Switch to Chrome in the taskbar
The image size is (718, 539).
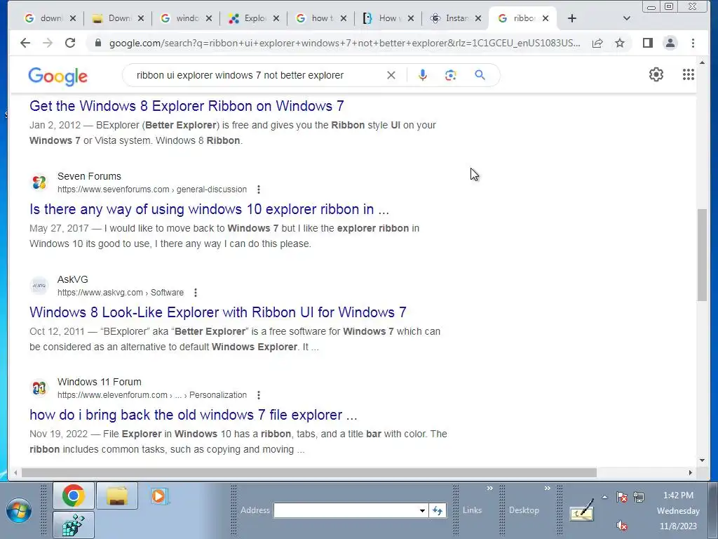point(73,495)
